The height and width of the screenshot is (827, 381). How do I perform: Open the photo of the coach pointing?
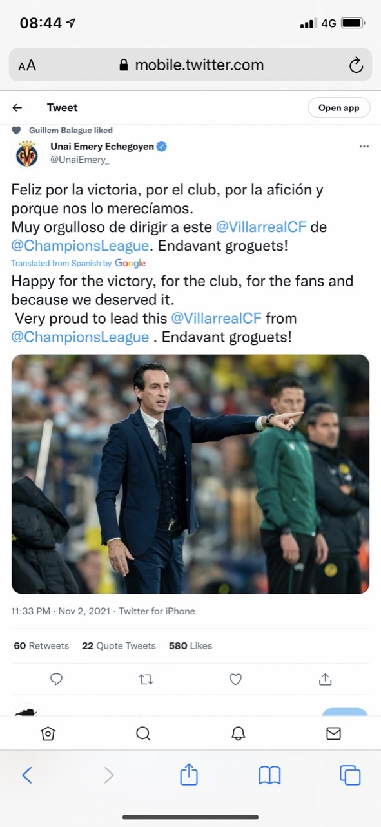(x=190, y=474)
